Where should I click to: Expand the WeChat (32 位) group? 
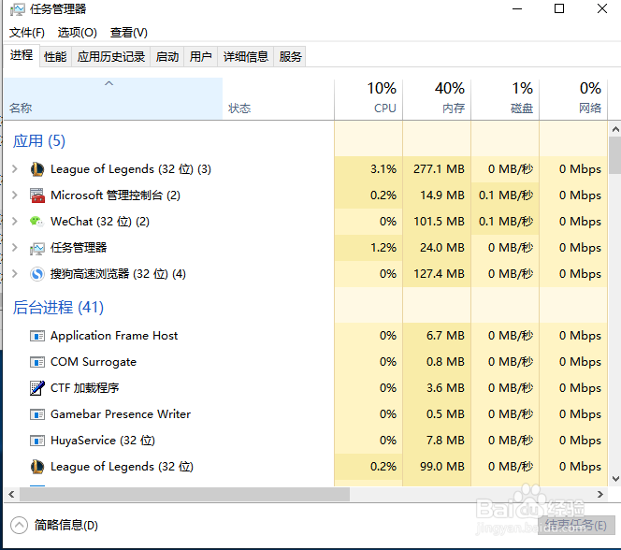click(x=15, y=222)
